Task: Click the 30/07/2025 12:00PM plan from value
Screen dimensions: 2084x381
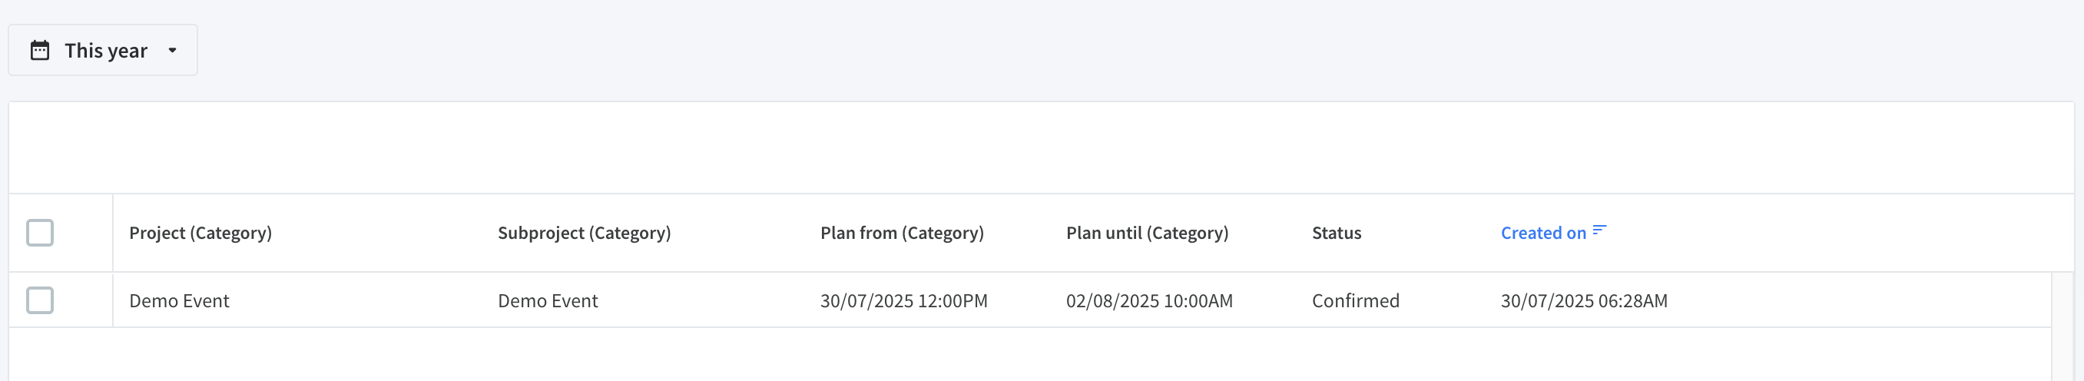Action: (903, 301)
